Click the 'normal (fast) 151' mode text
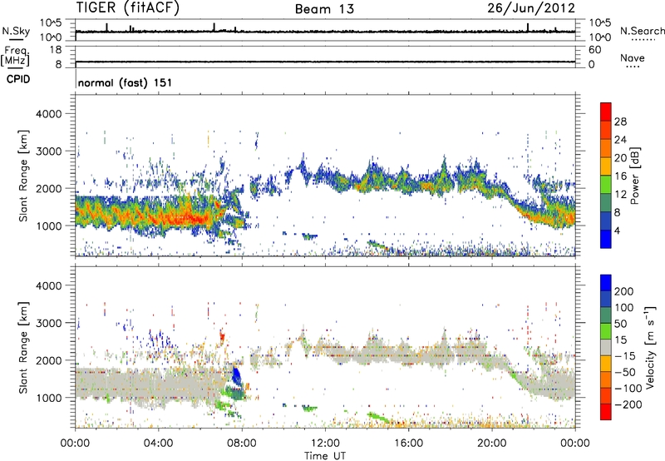Viewport: 665px width, 461px height. click(x=125, y=82)
